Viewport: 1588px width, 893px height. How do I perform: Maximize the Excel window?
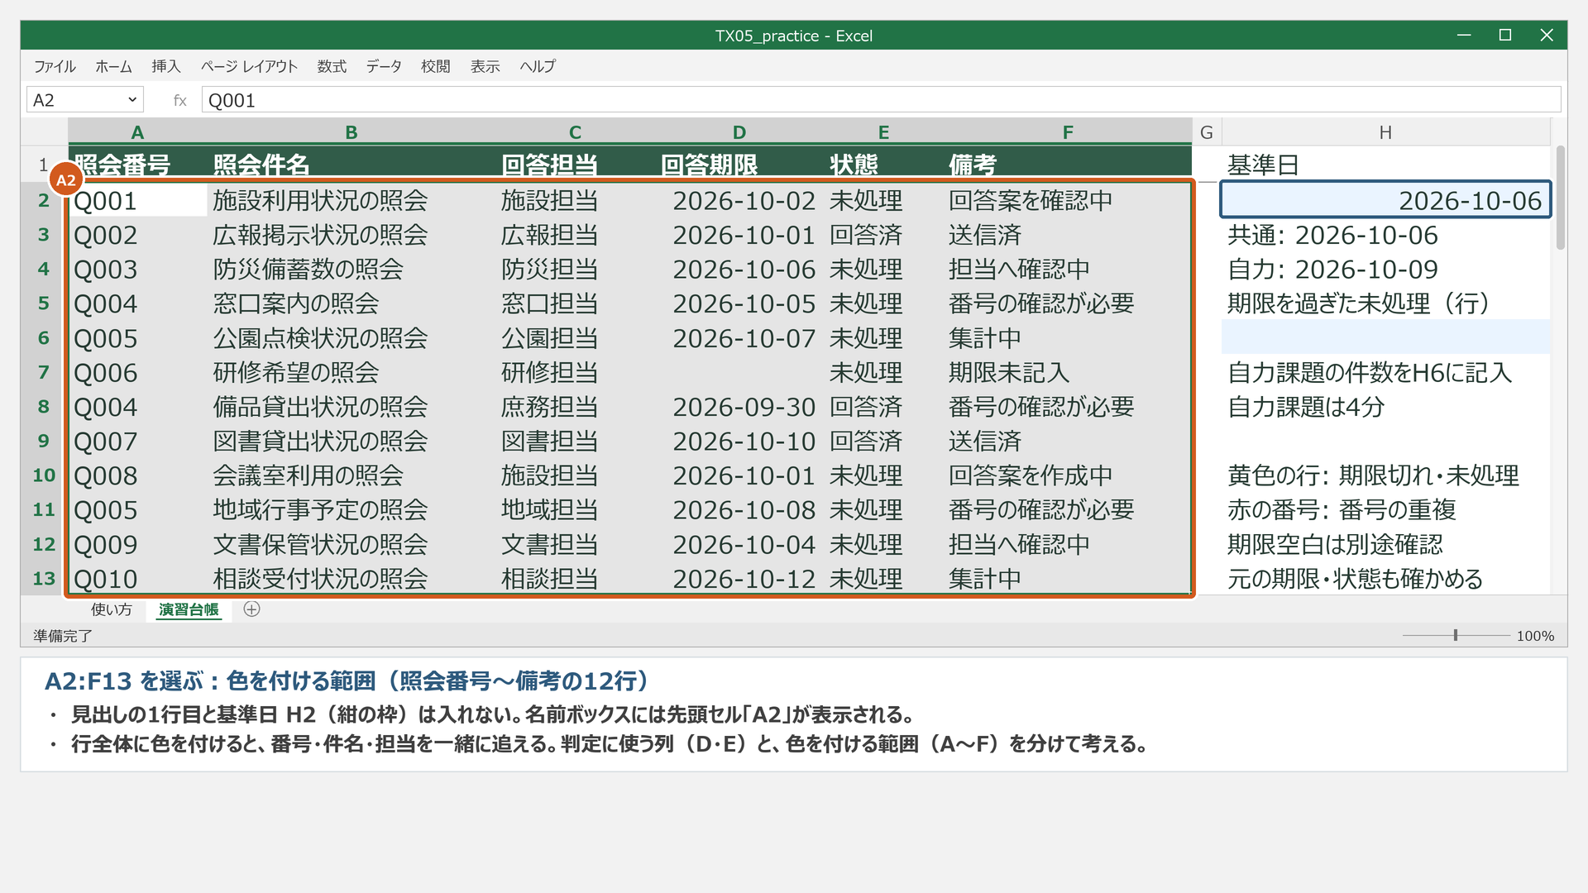(x=1505, y=35)
